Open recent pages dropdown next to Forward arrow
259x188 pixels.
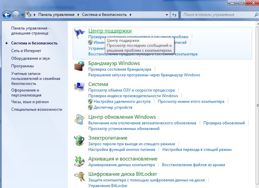22,15
